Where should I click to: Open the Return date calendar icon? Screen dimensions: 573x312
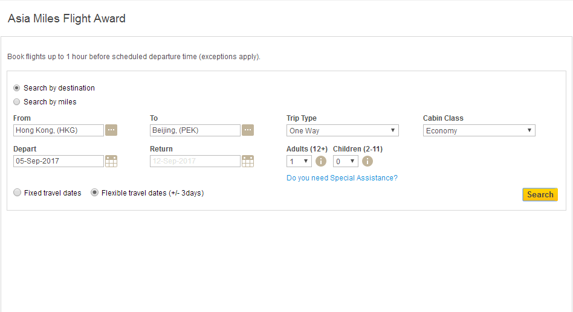click(248, 161)
